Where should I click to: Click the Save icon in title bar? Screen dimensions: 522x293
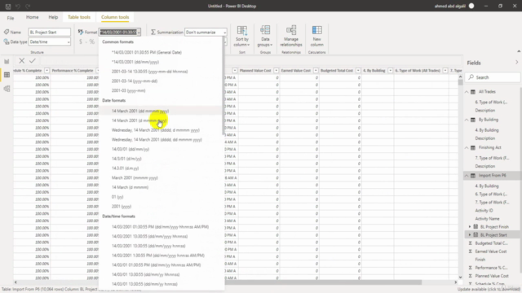[x=8, y=6]
